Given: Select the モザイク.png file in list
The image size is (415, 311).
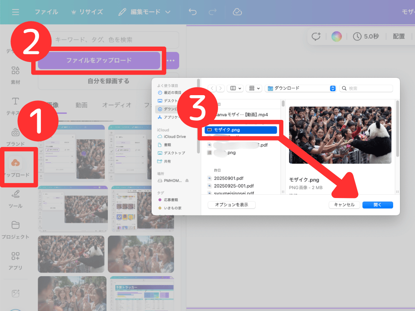Looking at the screenshot, I should coord(241,130).
